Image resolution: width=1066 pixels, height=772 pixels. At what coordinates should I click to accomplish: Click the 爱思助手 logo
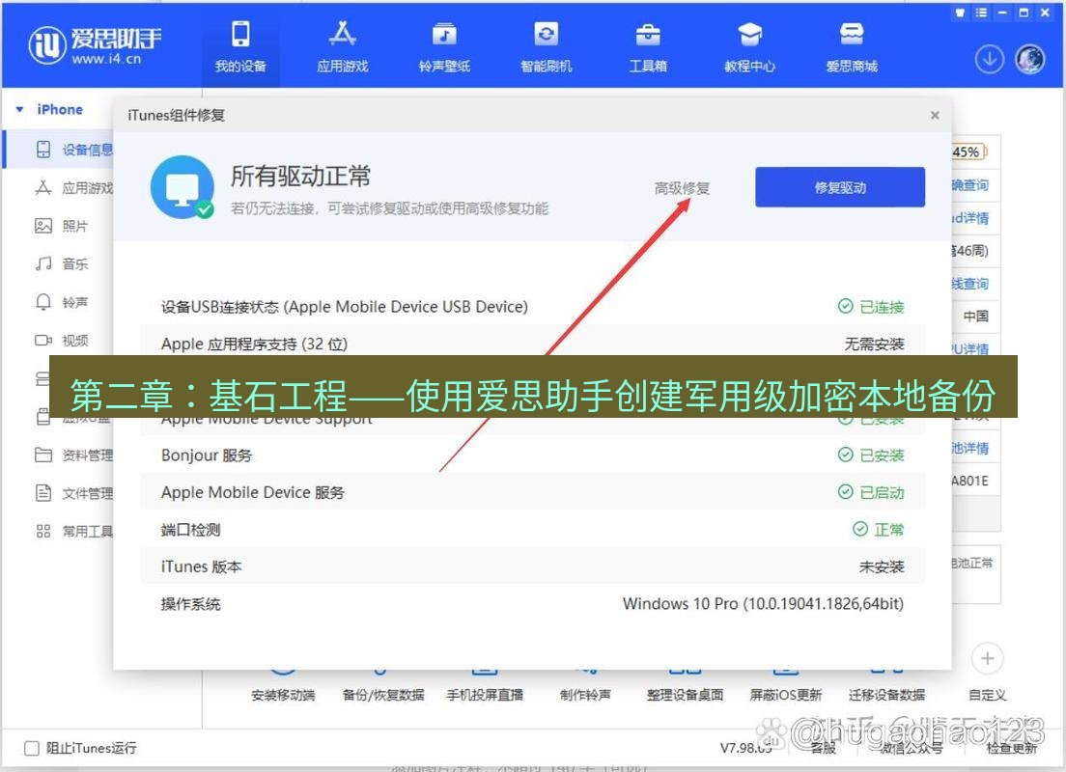point(96,44)
